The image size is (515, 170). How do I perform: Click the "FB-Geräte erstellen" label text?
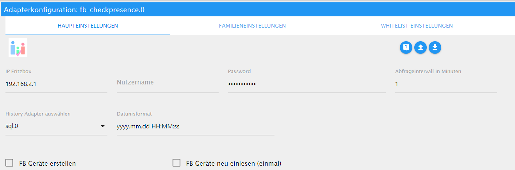tap(48, 163)
